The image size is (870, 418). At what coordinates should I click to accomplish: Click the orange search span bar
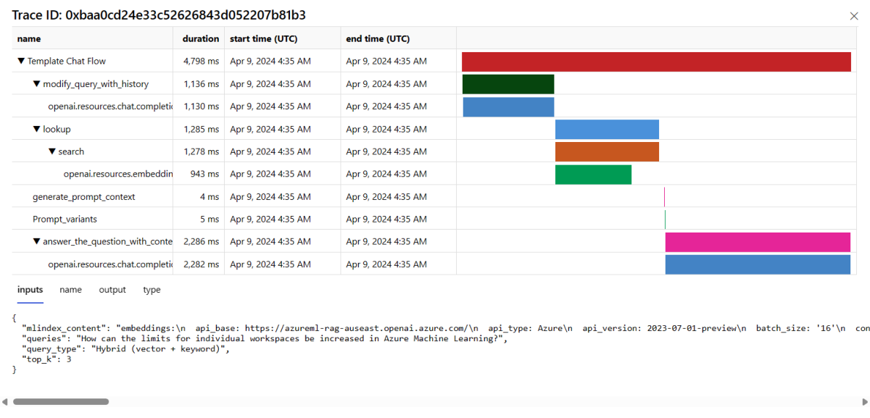pyautogui.click(x=607, y=152)
